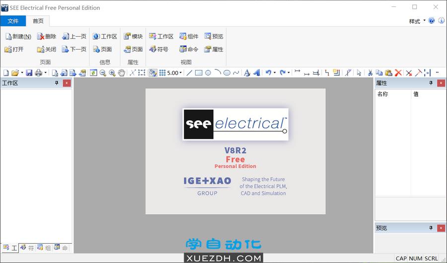The width and height of the screenshot is (447, 263).
Task: Click the 删除 delete page button
Action: pyautogui.click(x=47, y=36)
